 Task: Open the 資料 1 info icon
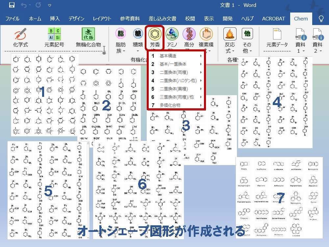pyautogui.click(x=300, y=34)
